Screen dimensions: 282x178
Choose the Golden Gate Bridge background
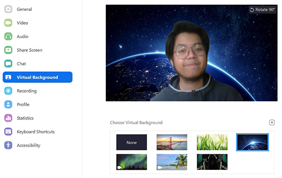pyautogui.click(x=172, y=142)
